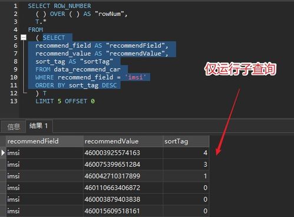
Task: Switch to the 信息 tab
Action: click(14, 127)
